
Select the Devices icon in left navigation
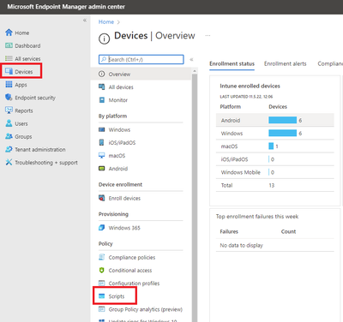tap(9, 71)
